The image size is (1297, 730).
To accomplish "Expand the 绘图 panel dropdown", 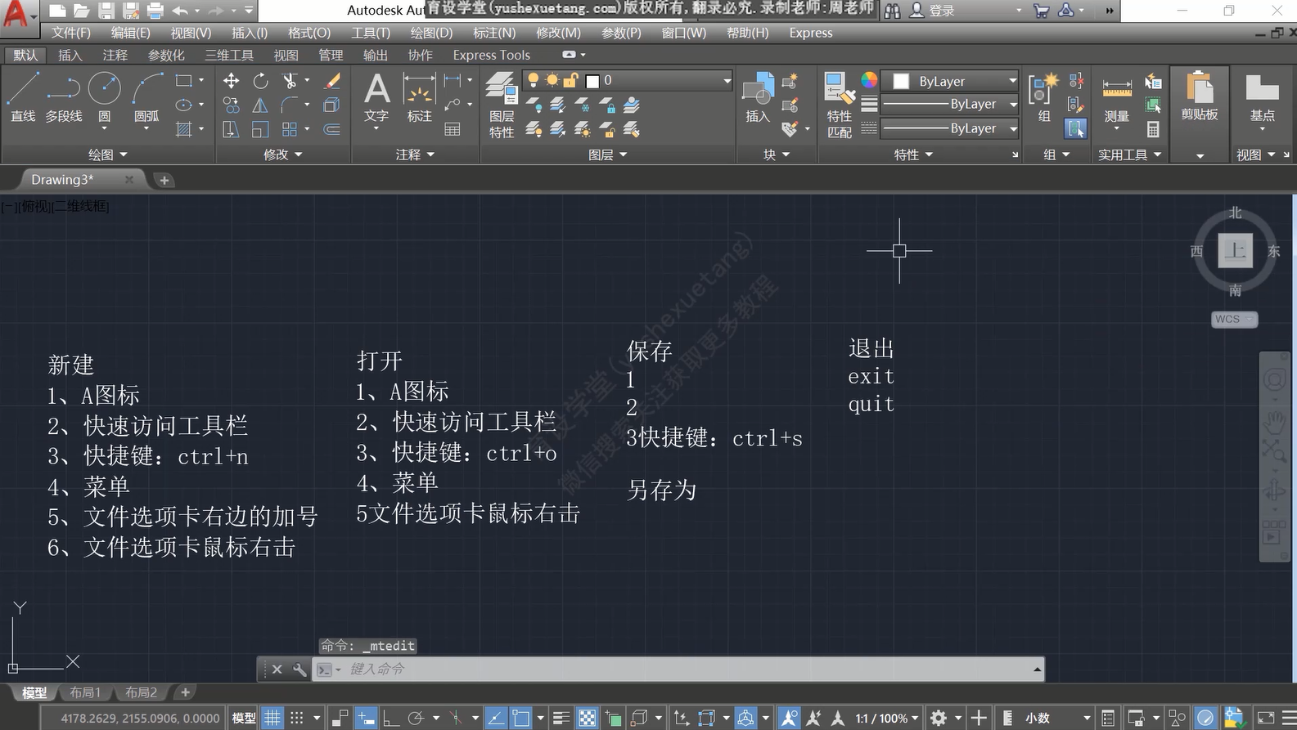I will click(x=108, y=155).
